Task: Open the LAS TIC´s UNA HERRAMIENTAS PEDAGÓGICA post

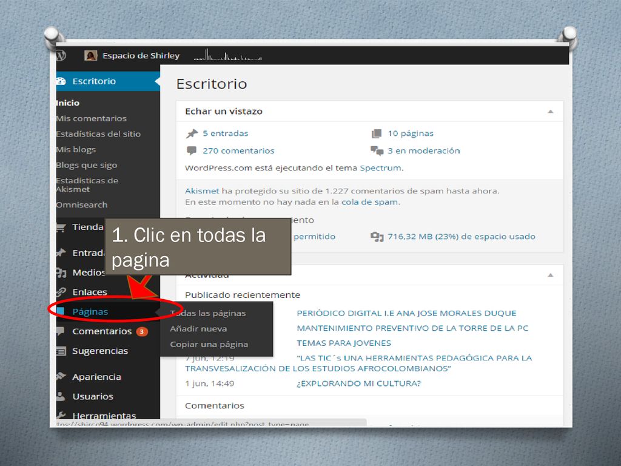Action: tap(358, 363)
